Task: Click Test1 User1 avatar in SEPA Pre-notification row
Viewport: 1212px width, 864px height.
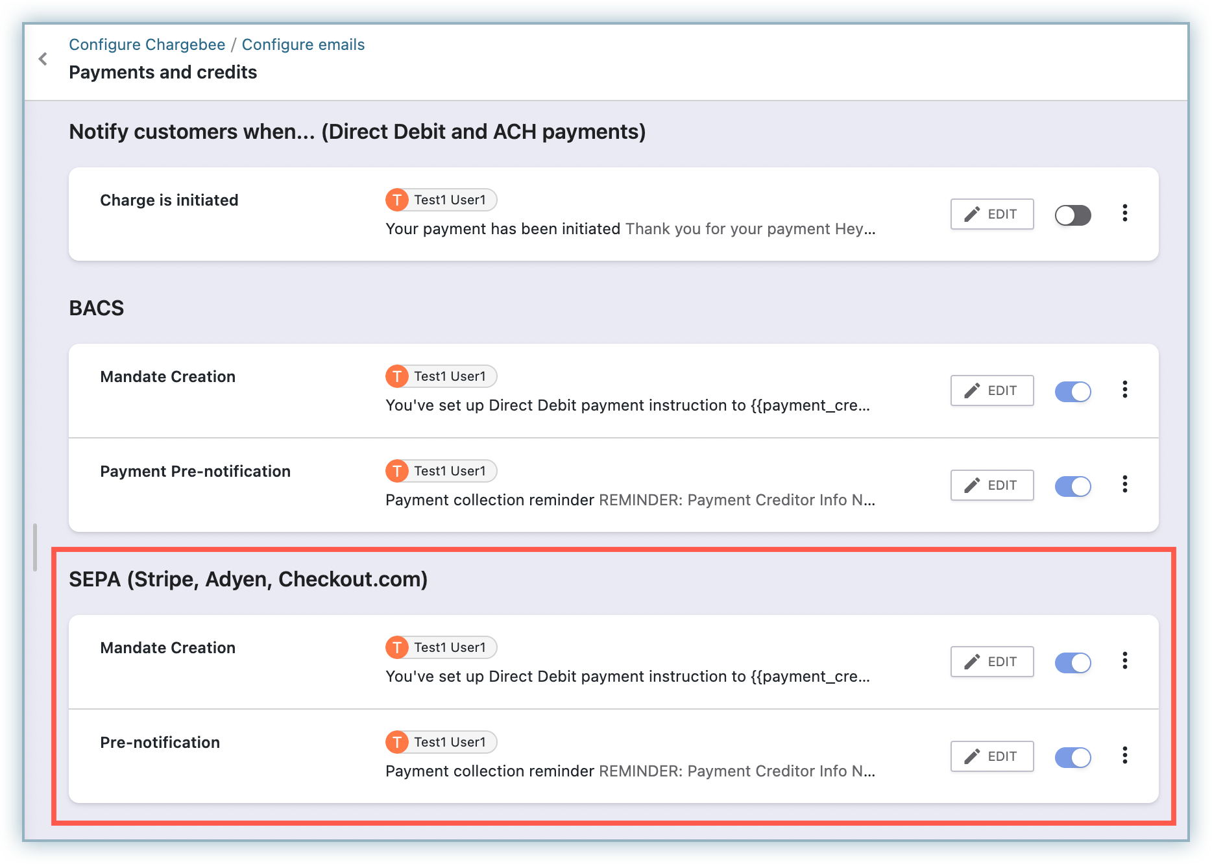Action: point(397,742)
